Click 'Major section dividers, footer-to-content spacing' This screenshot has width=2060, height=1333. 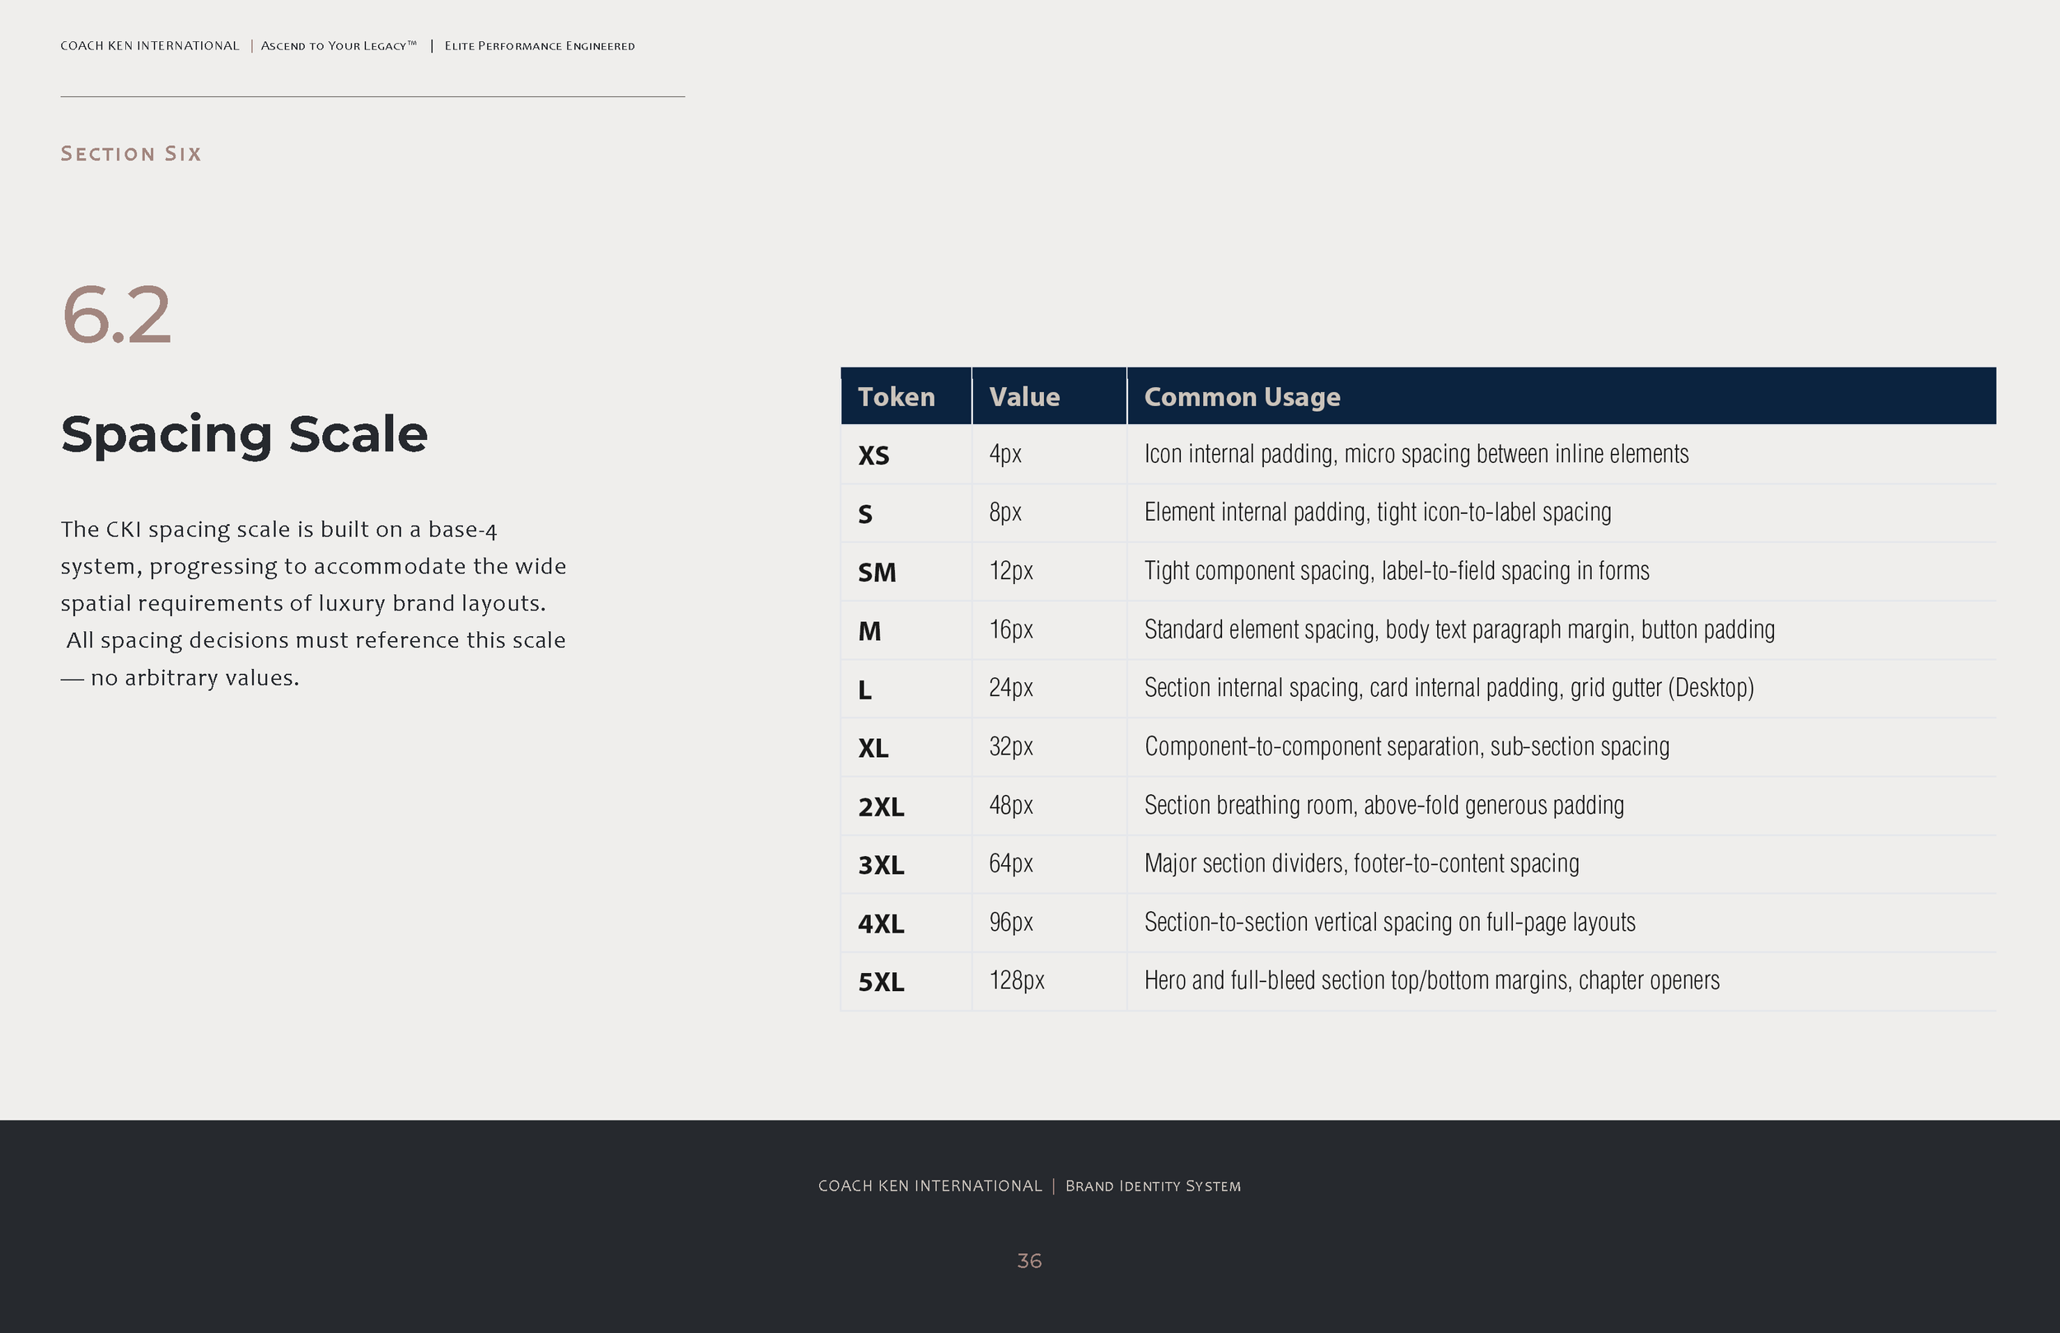(1361, 863)
